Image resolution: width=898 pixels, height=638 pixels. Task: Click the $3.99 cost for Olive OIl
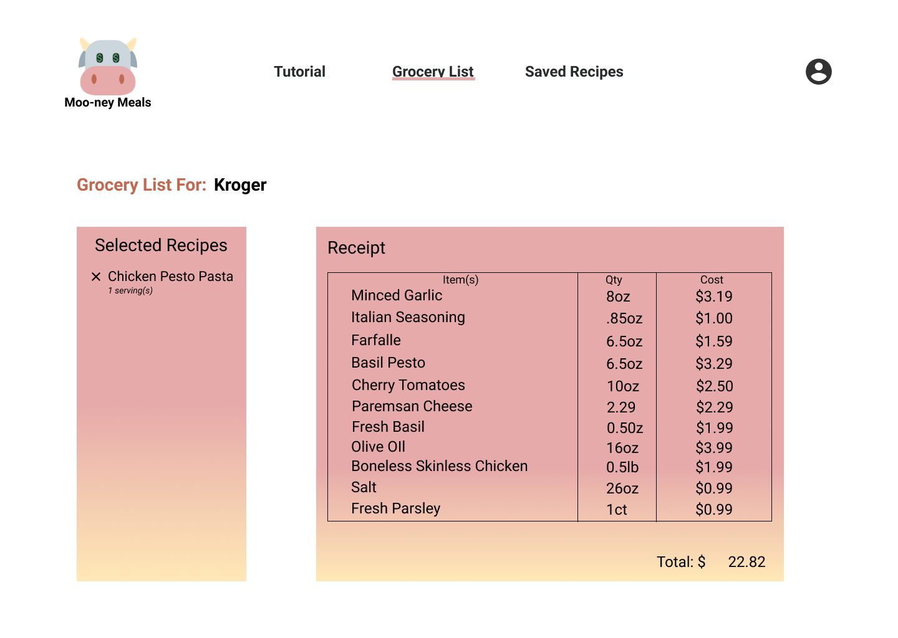[x=714, y=448]
